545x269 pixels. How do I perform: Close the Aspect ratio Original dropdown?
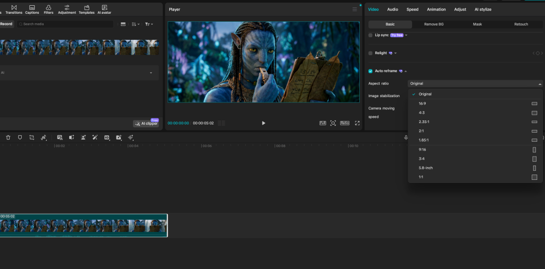pyautogui.click(x=475, y=83)
